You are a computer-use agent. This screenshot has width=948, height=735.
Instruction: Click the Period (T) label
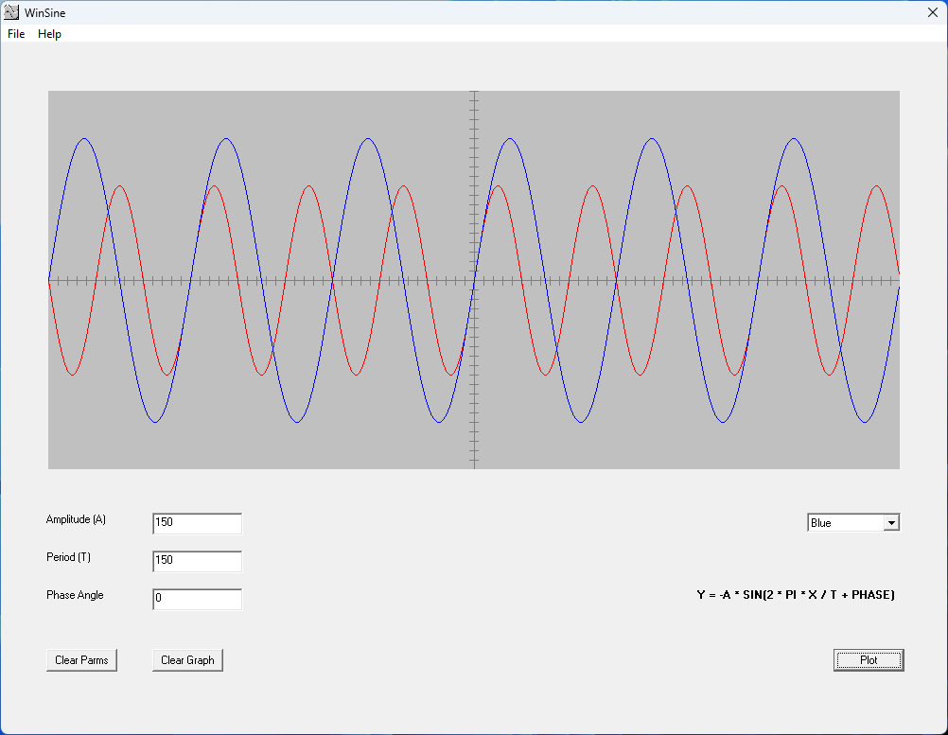tap(68, 557)
